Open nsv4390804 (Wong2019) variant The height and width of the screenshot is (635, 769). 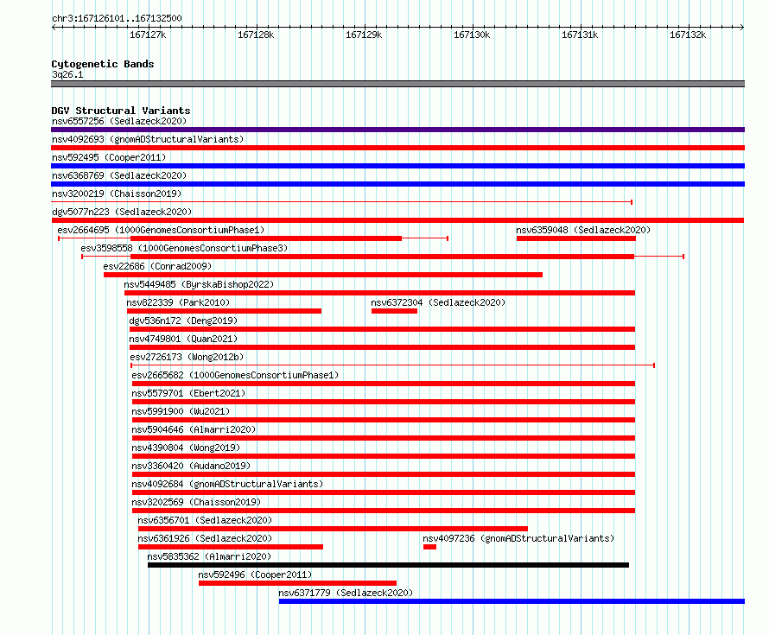(186, 448)
